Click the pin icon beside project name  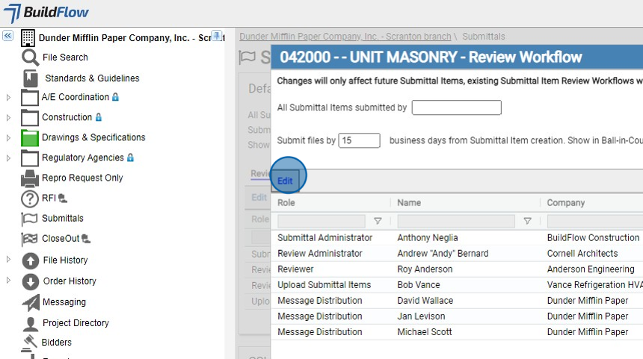point(217,36)
